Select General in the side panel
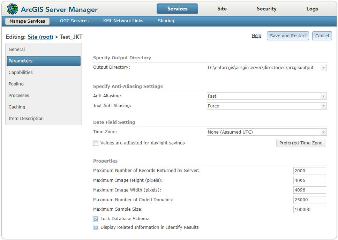Viewport: 338px width, 240px height. [44, 50]
